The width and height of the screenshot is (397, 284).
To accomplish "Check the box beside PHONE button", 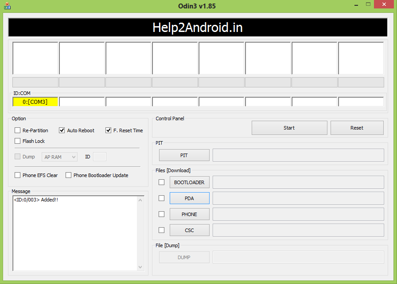I will [x=162, y=214].
